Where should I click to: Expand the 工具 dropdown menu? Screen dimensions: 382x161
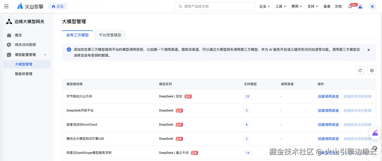point(281,6)
